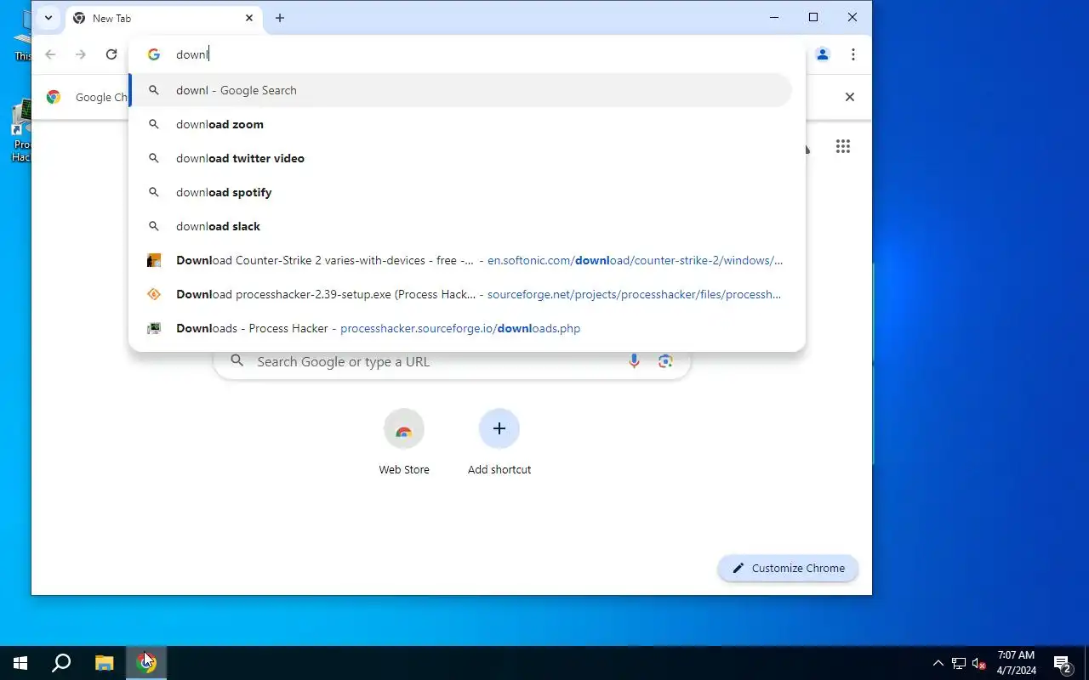1089x680 pixels.
Task: Open Chrome's three-dot menu
Action: pyautogui.click(x=853, y=54)
